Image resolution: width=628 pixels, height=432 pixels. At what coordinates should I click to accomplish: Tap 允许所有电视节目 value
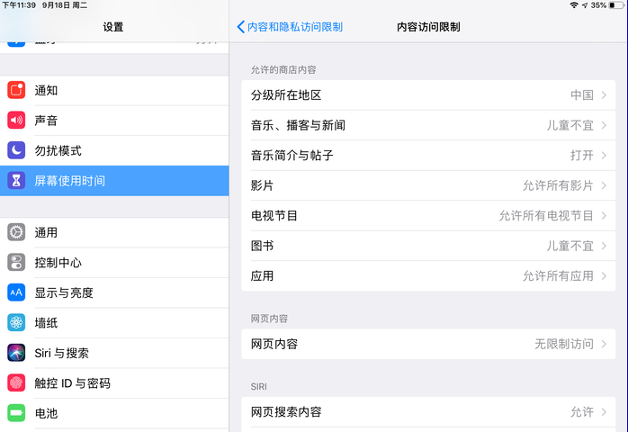click(x=546, y=216)
